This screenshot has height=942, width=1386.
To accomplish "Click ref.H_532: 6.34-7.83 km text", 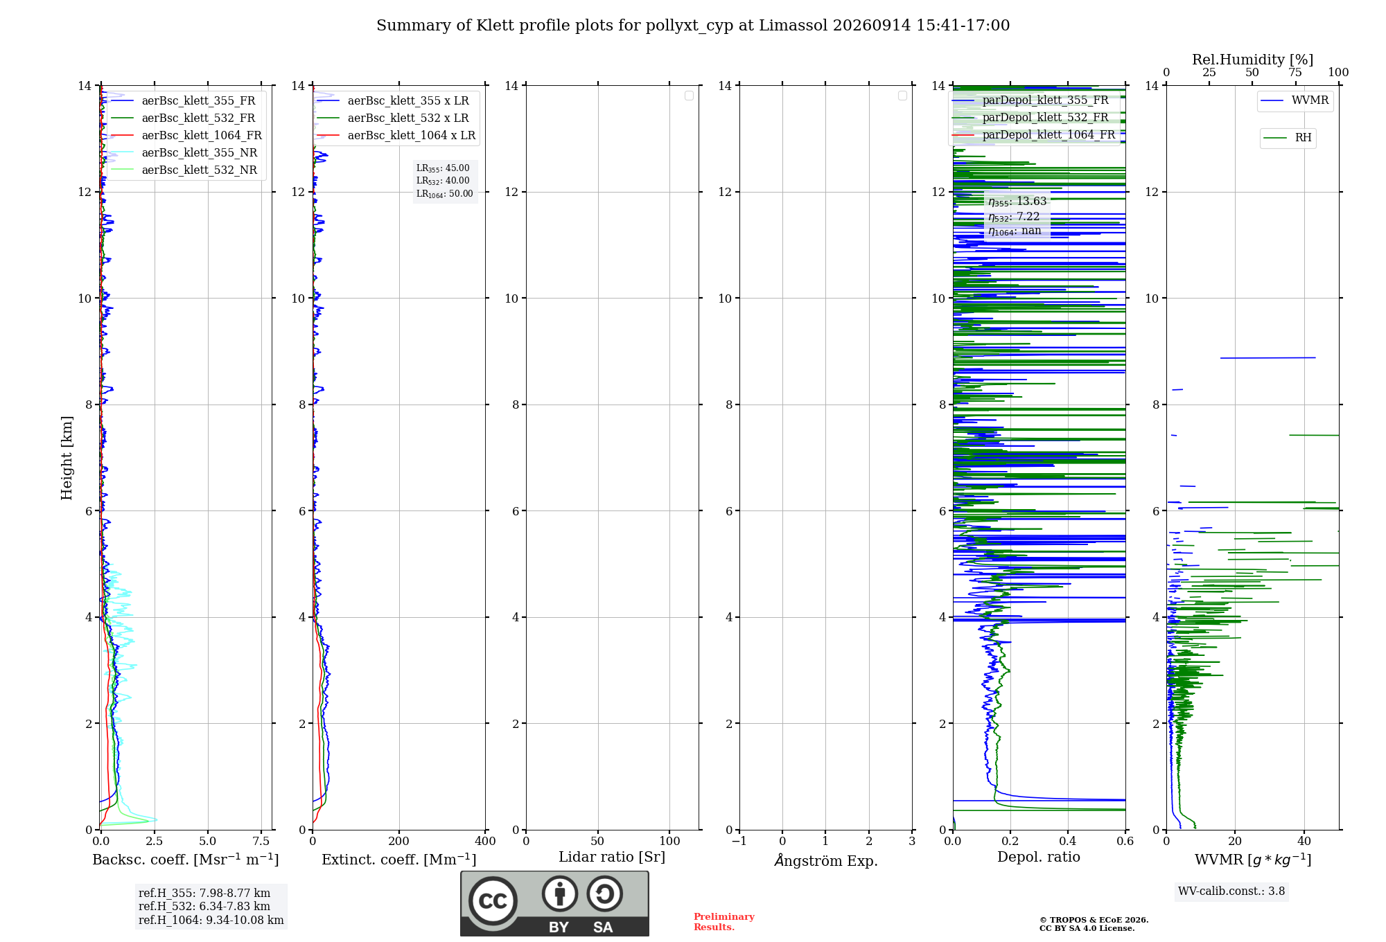I will pyautogui.click(x=204, y=907).
